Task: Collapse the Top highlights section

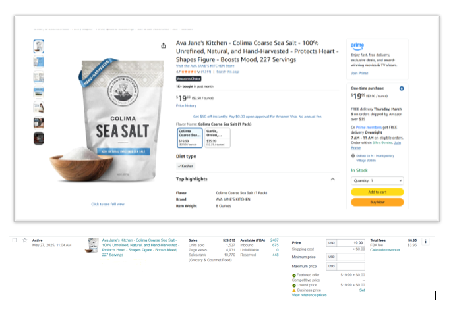Action: [332, 178]
